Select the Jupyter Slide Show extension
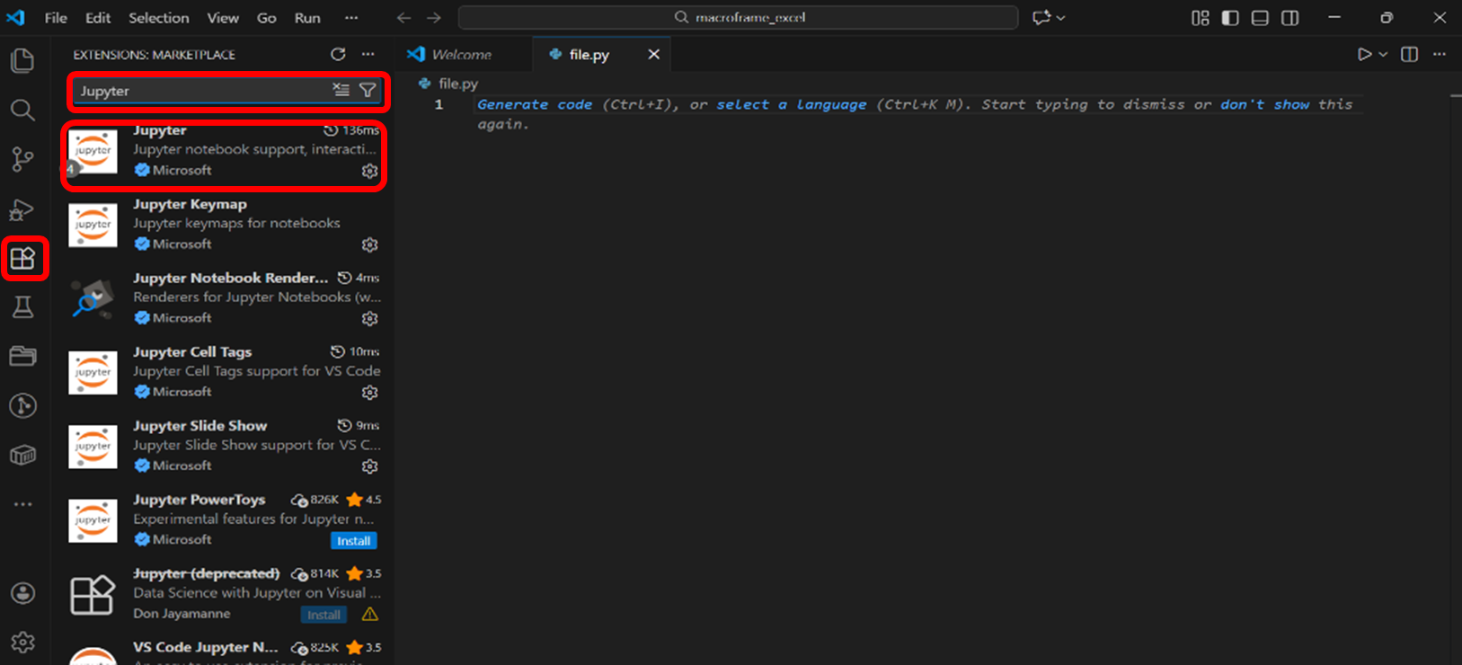 pyautogui.click(x=225, y=445)
